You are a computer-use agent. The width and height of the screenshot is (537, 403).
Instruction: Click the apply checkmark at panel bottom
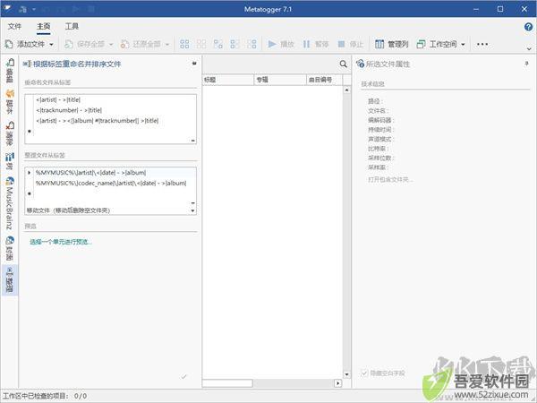pos(183,377)
